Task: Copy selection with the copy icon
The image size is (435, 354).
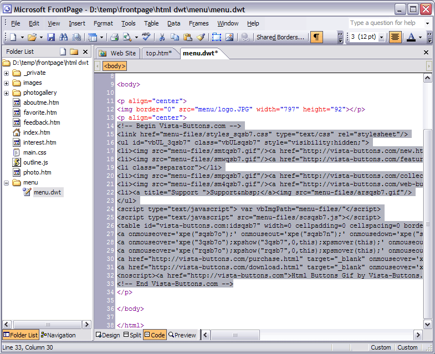Action: click(x=175, y=37)
